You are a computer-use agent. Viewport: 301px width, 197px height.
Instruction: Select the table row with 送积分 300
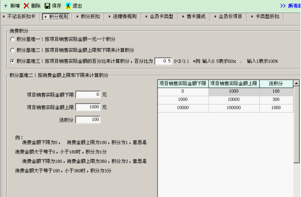click(x=225, y=100)
